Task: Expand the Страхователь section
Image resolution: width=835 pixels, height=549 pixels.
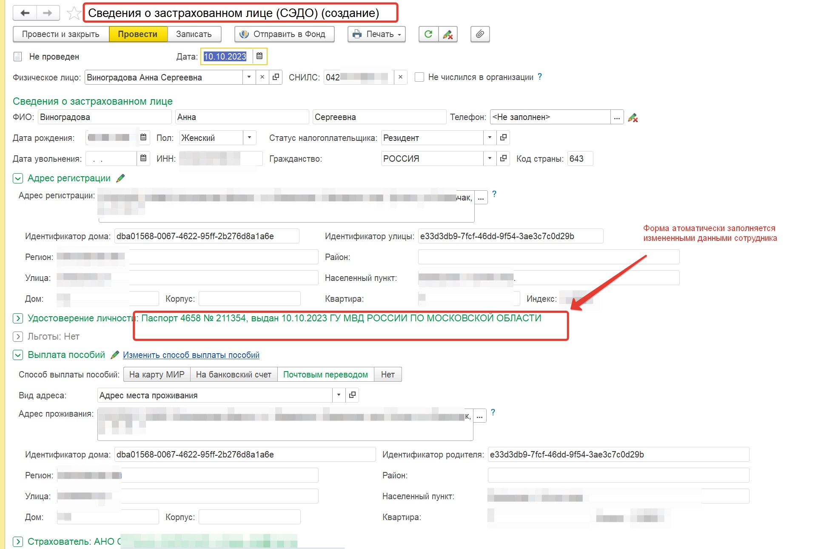Action: click(18, 542)
